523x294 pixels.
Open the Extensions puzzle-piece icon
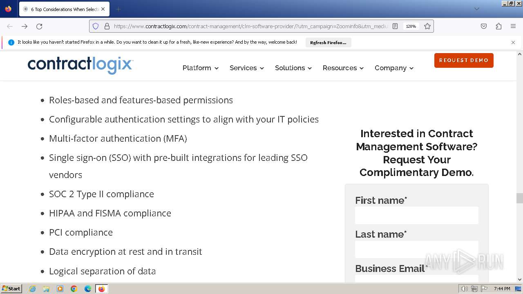coord(498,26)
